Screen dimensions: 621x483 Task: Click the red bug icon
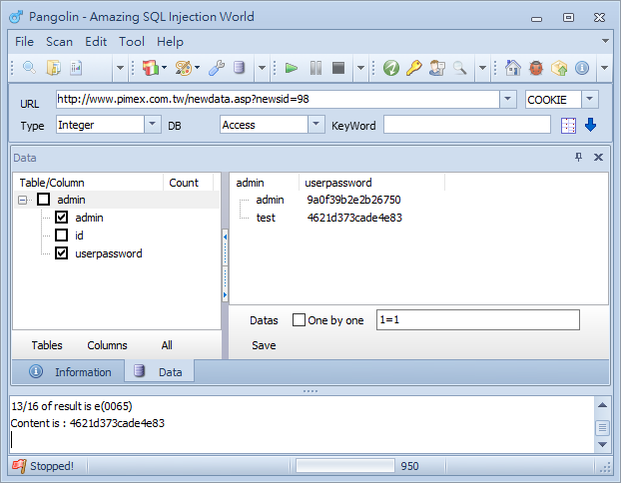point(536,68)
